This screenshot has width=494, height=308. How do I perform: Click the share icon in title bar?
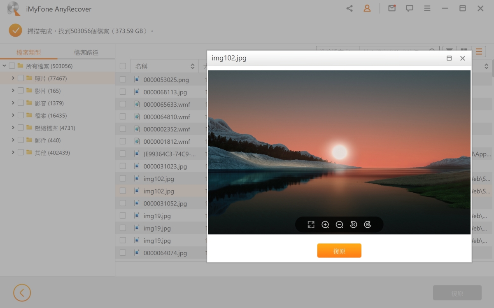(x=350, y=8)
